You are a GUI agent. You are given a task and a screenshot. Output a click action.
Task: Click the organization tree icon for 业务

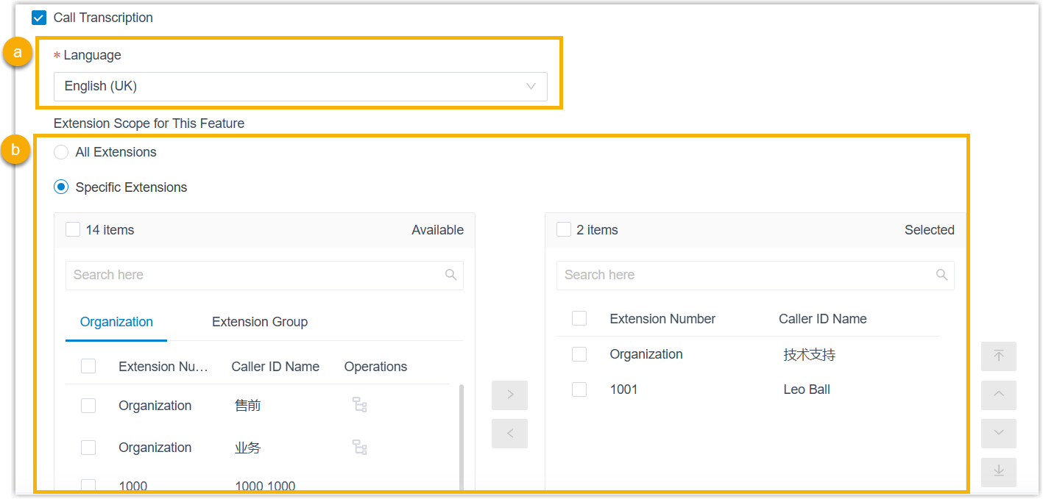(x=359, y=447)
